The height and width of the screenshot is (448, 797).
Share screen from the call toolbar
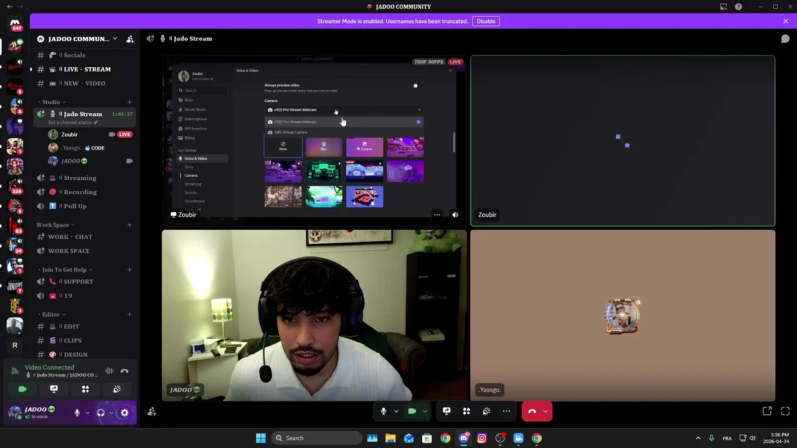[x=446, y=411]
